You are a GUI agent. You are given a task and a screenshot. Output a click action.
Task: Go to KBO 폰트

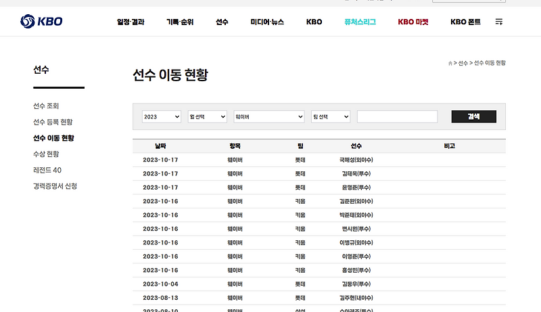(465, 22)
